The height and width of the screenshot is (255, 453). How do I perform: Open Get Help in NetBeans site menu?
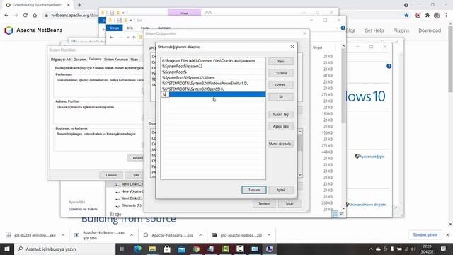pos(374,30)
